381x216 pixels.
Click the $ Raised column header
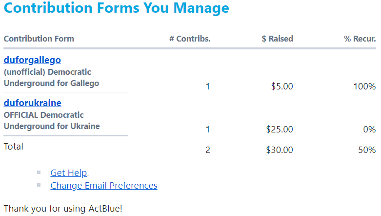pyautogui.click(x=277, y=39)
